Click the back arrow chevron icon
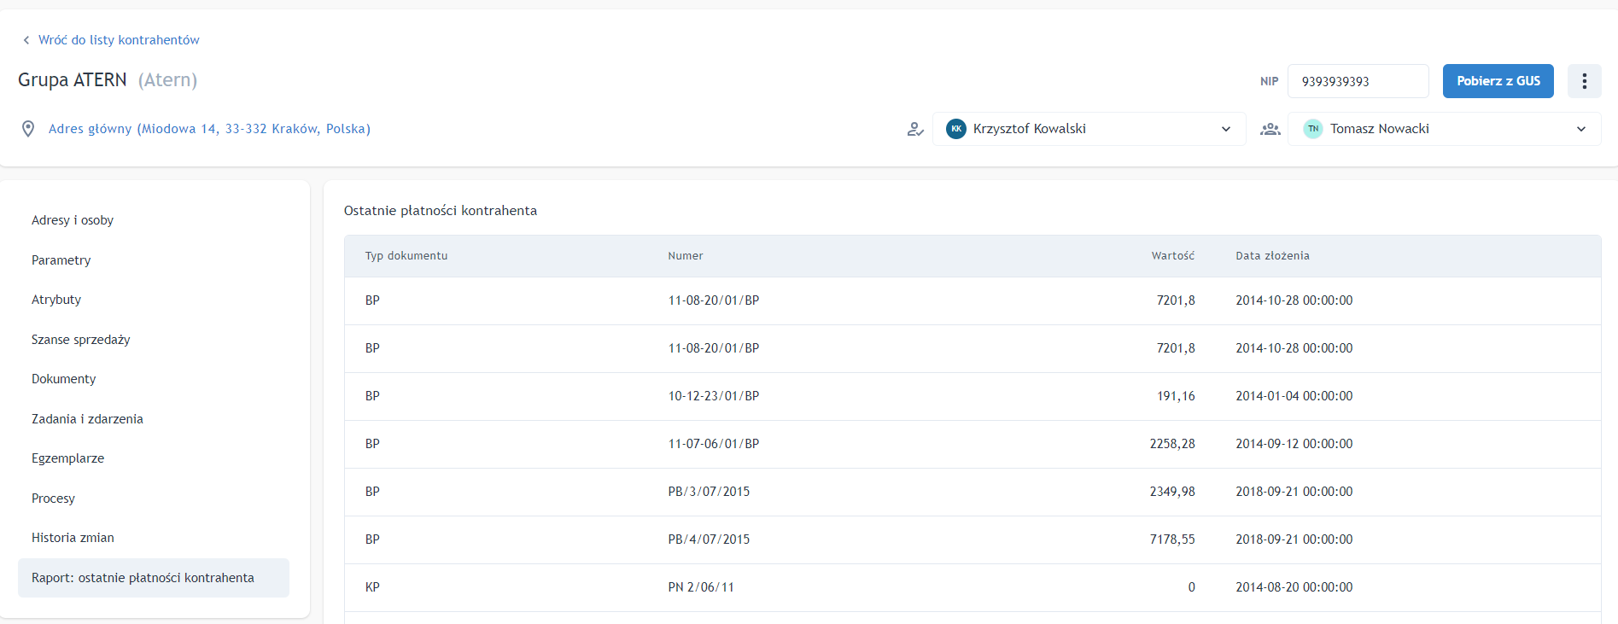The image size is (1618, 624). 26,40
